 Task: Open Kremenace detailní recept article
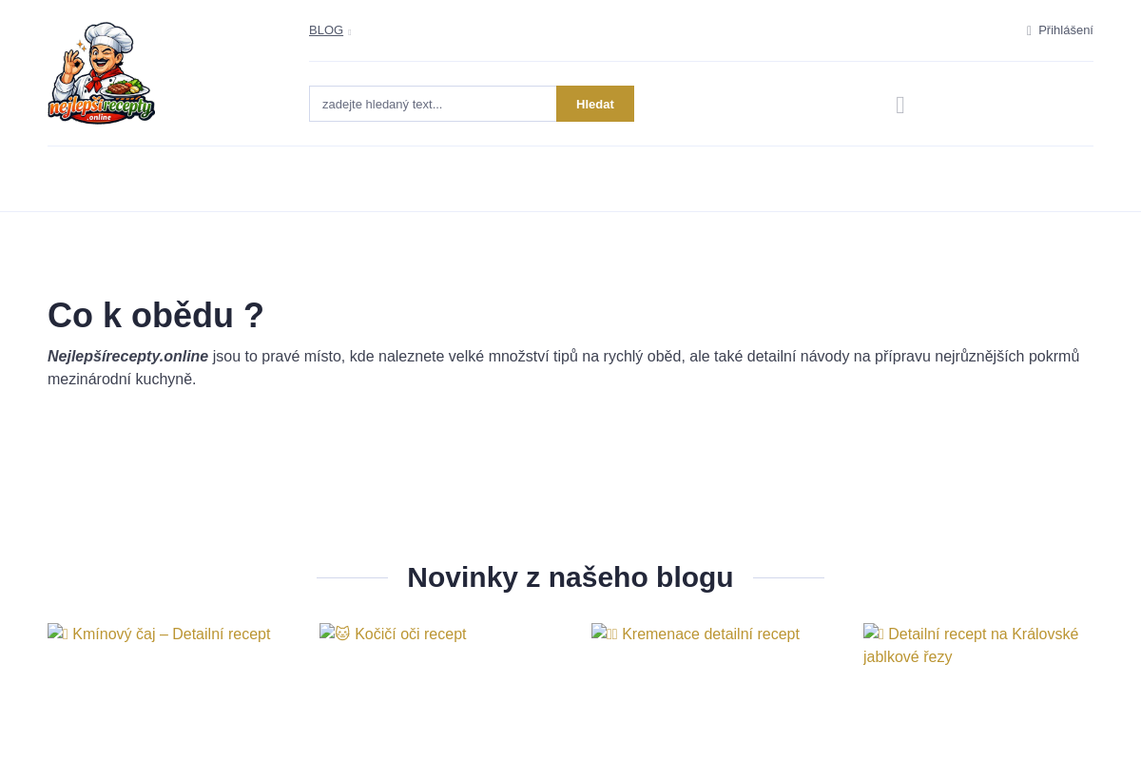[710, 634]
